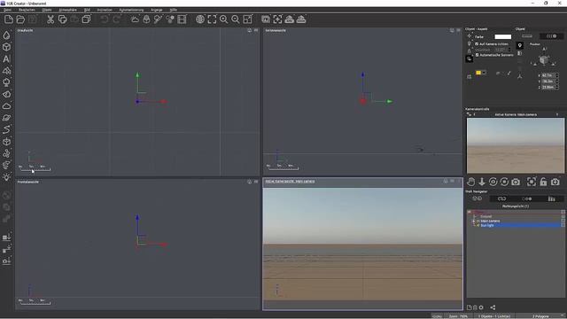Click the share icon below the navigator
567x319 pixels.
click(493, 307)
